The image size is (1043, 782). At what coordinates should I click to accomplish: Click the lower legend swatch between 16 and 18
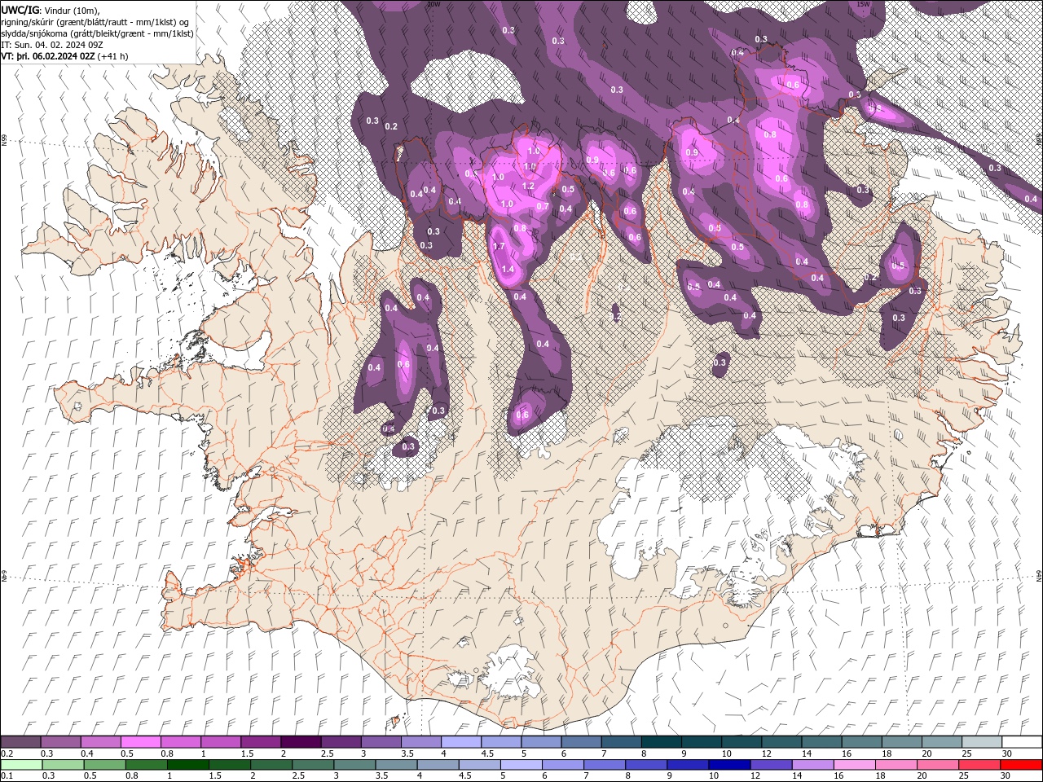(854, 765)
